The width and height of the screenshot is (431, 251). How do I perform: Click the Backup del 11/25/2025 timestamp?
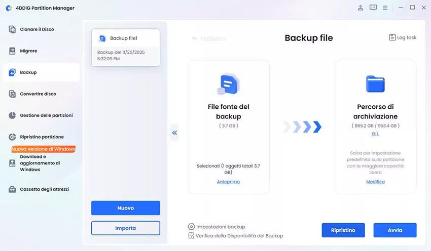point(121,55)
